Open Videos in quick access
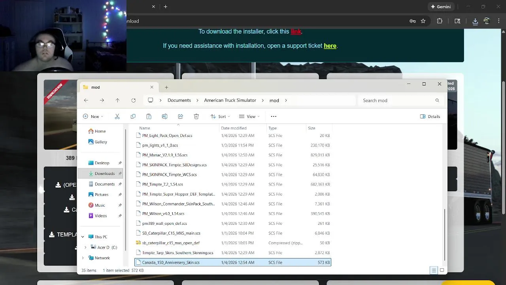Viewport: 506px width, 285px height. [100, 216]
